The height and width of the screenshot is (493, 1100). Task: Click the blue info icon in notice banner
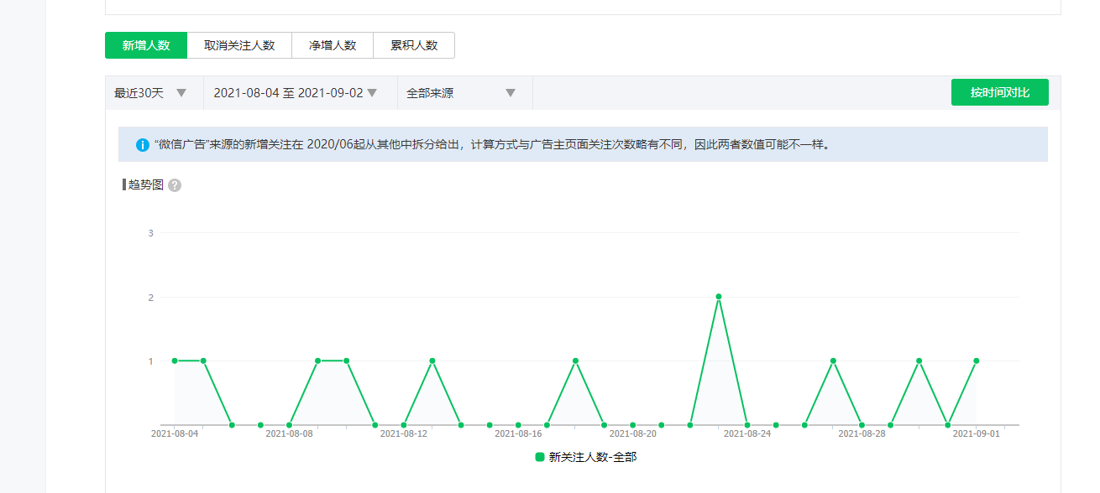click(143, 145)
